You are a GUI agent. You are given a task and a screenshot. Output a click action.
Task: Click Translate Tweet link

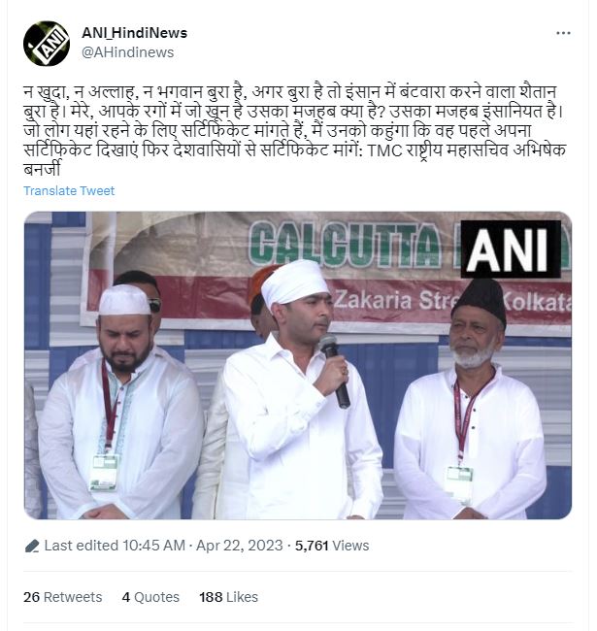69,190
